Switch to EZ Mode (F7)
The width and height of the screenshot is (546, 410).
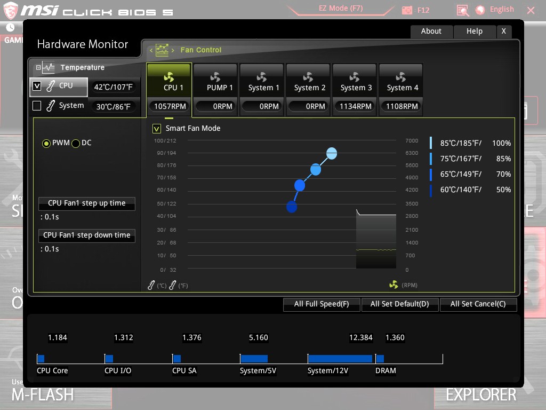[x=341, y=9]
